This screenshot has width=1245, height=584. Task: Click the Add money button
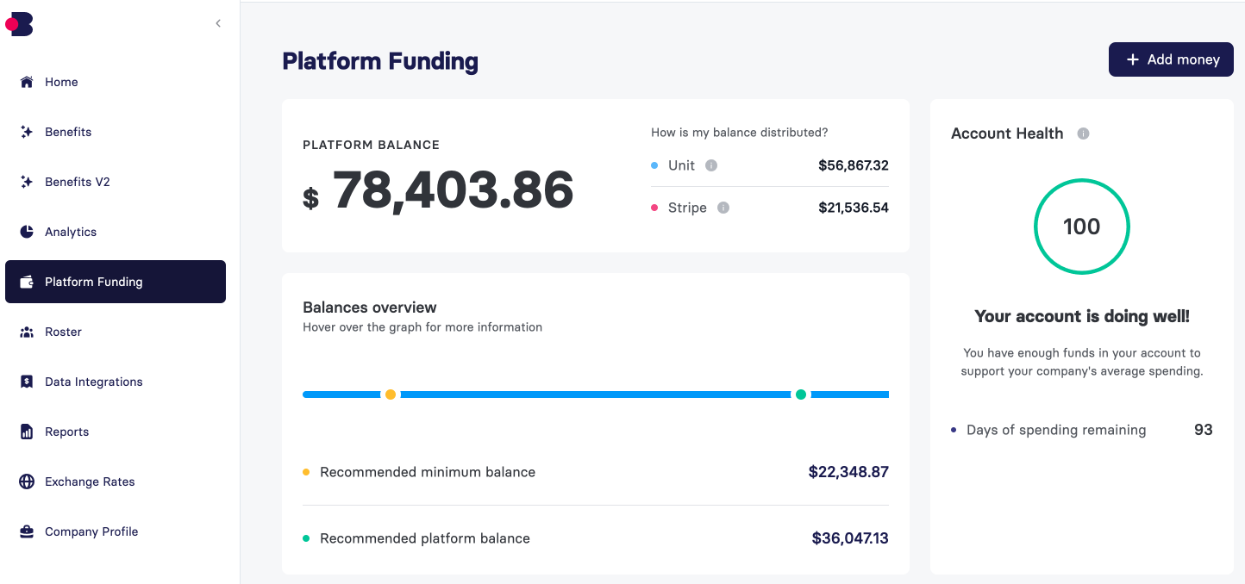click(1171, 59)
